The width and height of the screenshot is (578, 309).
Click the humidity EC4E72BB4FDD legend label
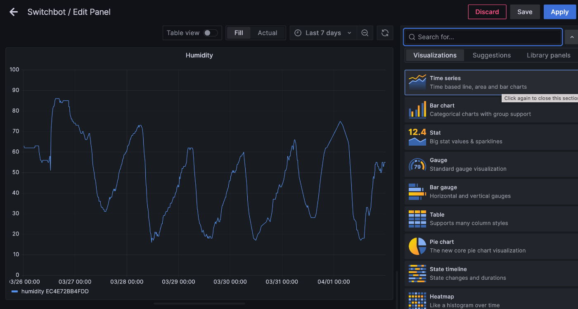coord(55,291)
